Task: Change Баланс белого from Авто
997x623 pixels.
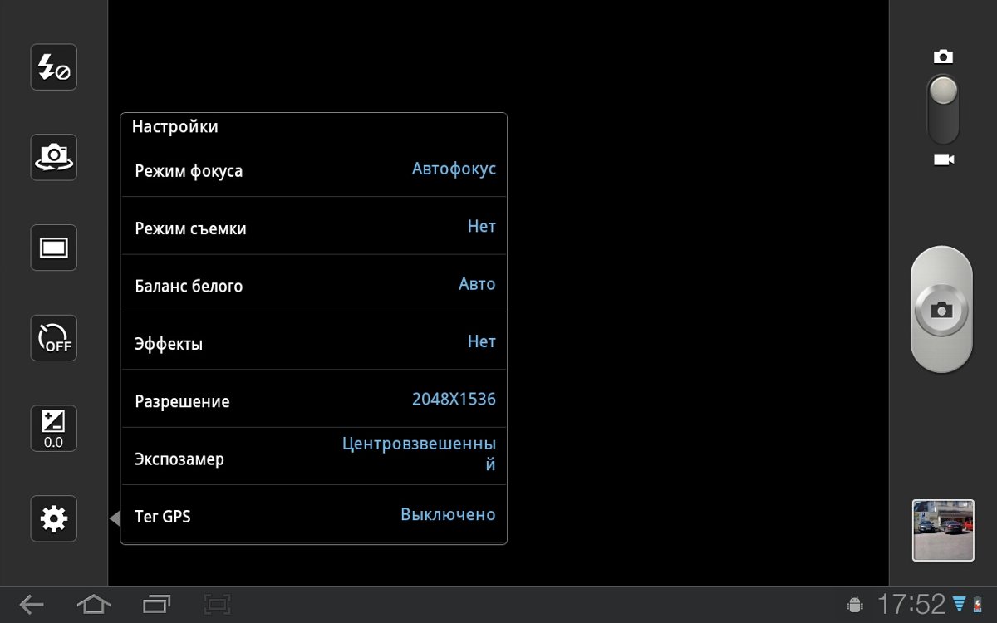Action: click(x=314, y=285)
